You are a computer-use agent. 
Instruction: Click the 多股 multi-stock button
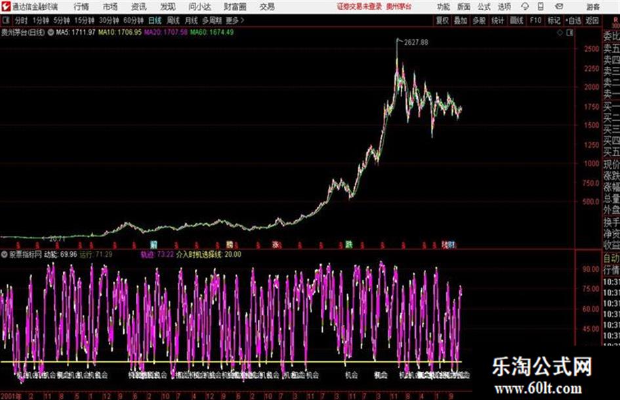point(479,20)
